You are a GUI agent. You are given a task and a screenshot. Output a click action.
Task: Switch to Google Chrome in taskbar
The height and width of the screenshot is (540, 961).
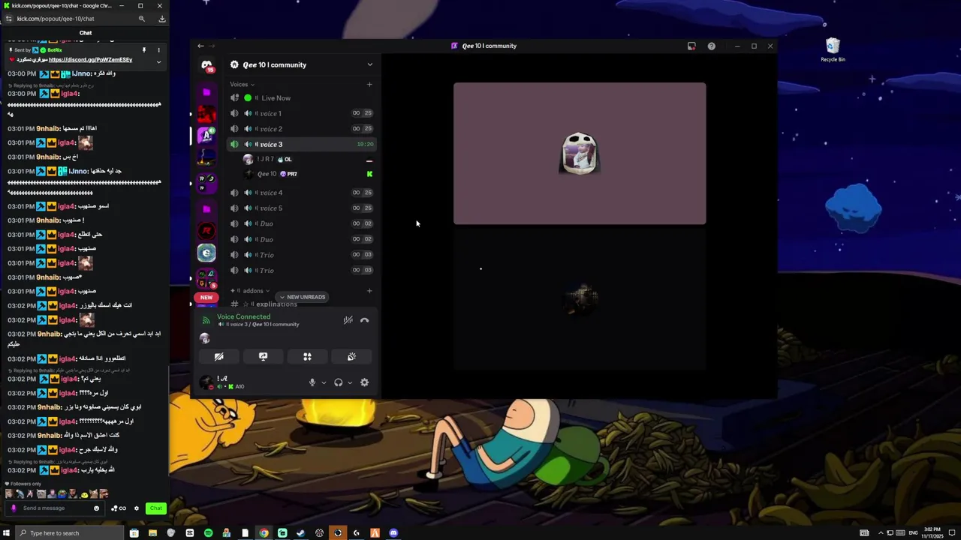tap(264, 533)
